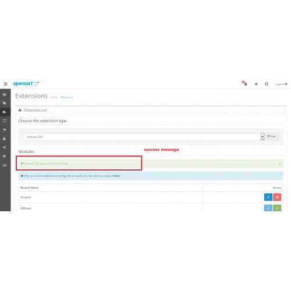This screenshot has width=291, height=291.
Task: Toggle the sidebar menu hamburger icon
Action: click(x=5, y=84)
